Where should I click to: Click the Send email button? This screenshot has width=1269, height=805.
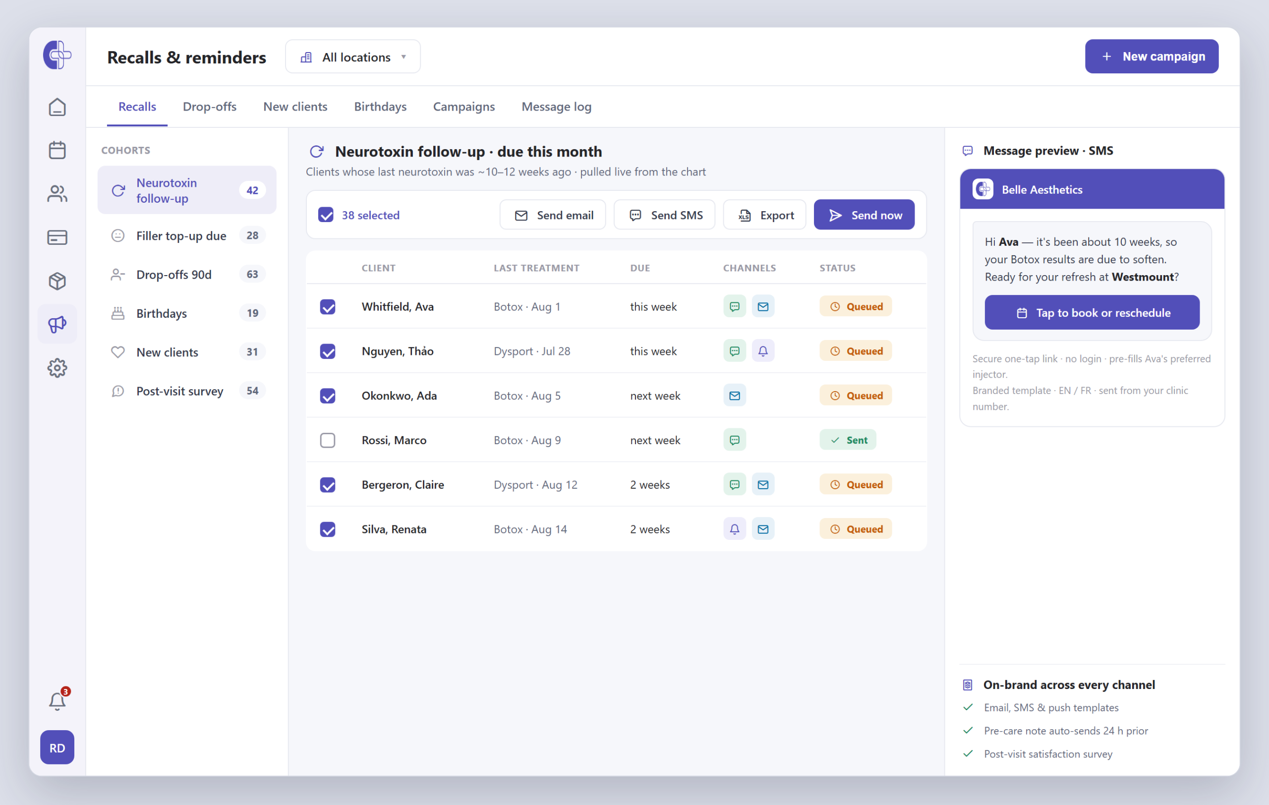[552, 215]
